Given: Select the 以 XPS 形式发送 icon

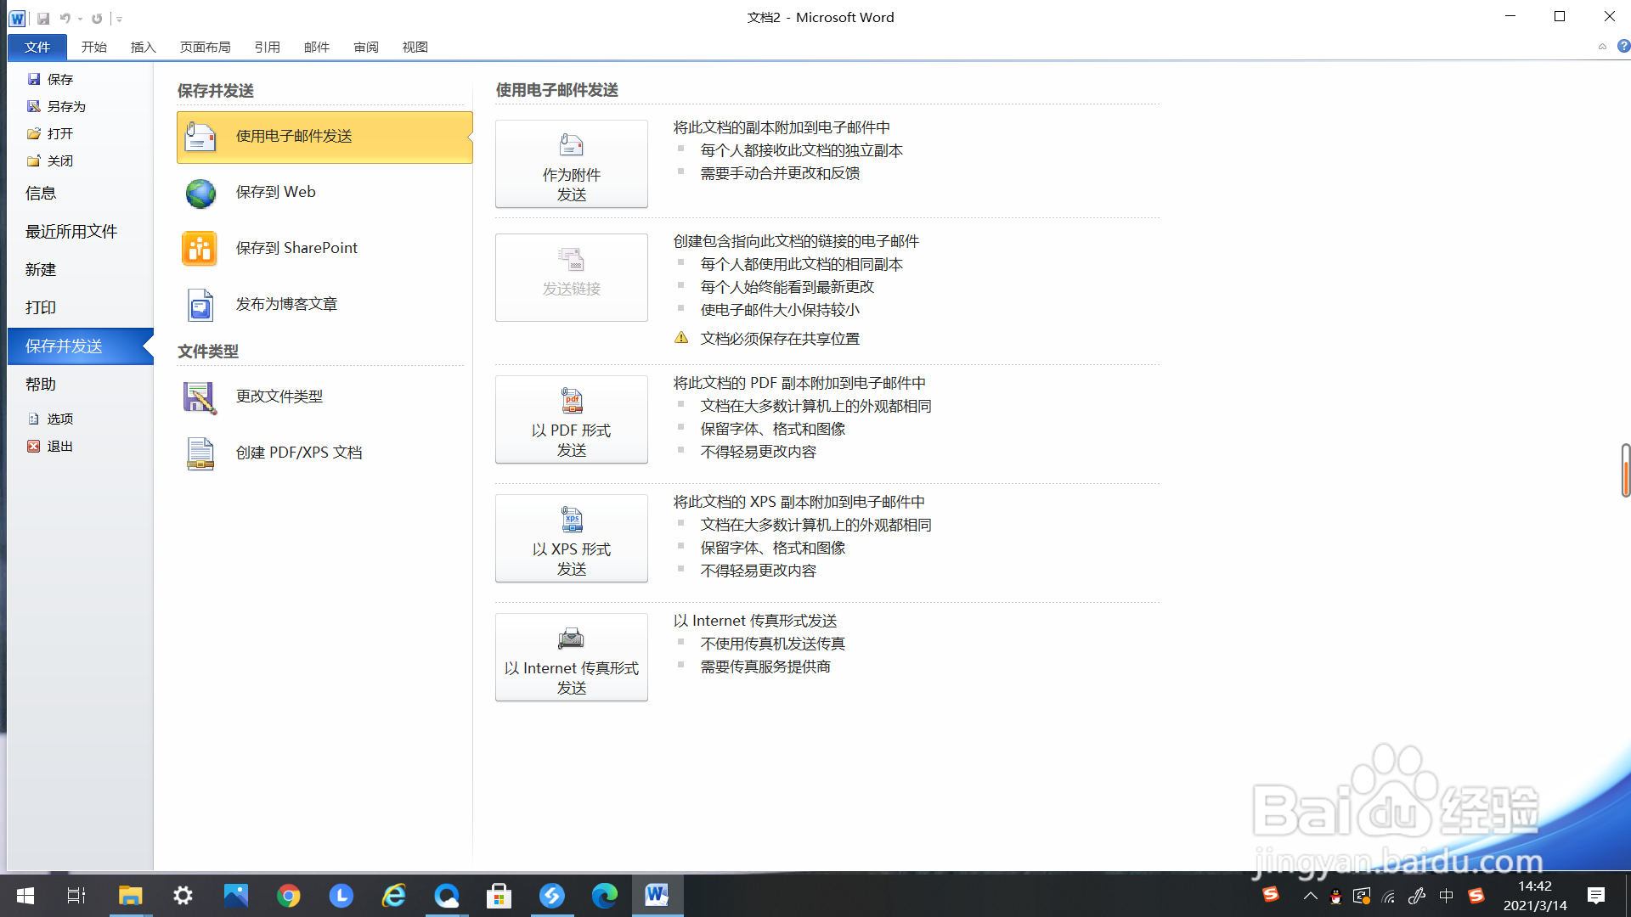Looking at the screenshot, I should 570,519.
